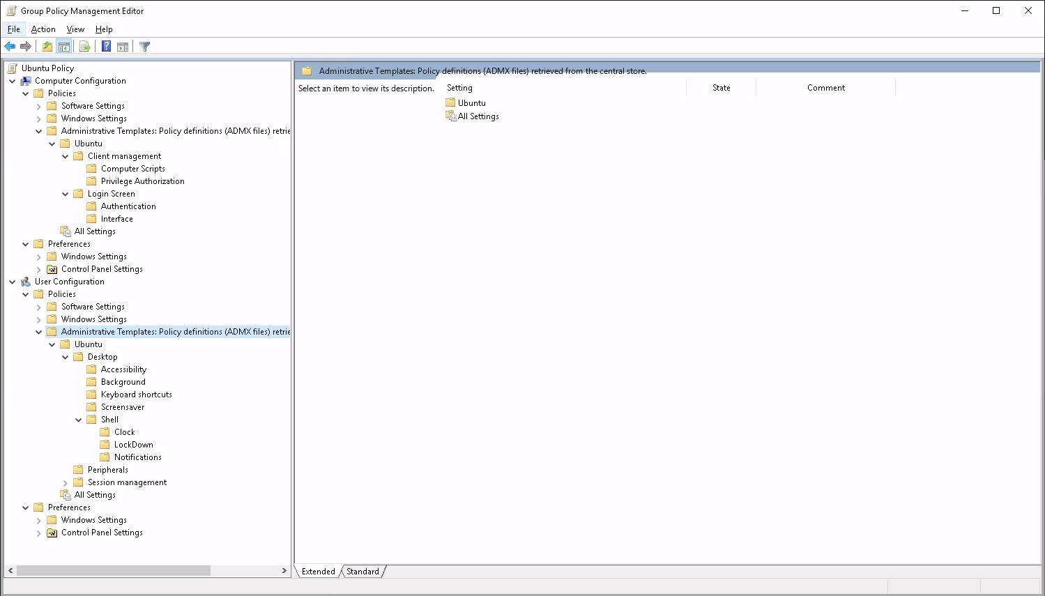Select Windows Settings under Computer Configuration Policies
The height and width of the screenshot is (596, 1045).
pyautogui.click(x=93, y=119)
